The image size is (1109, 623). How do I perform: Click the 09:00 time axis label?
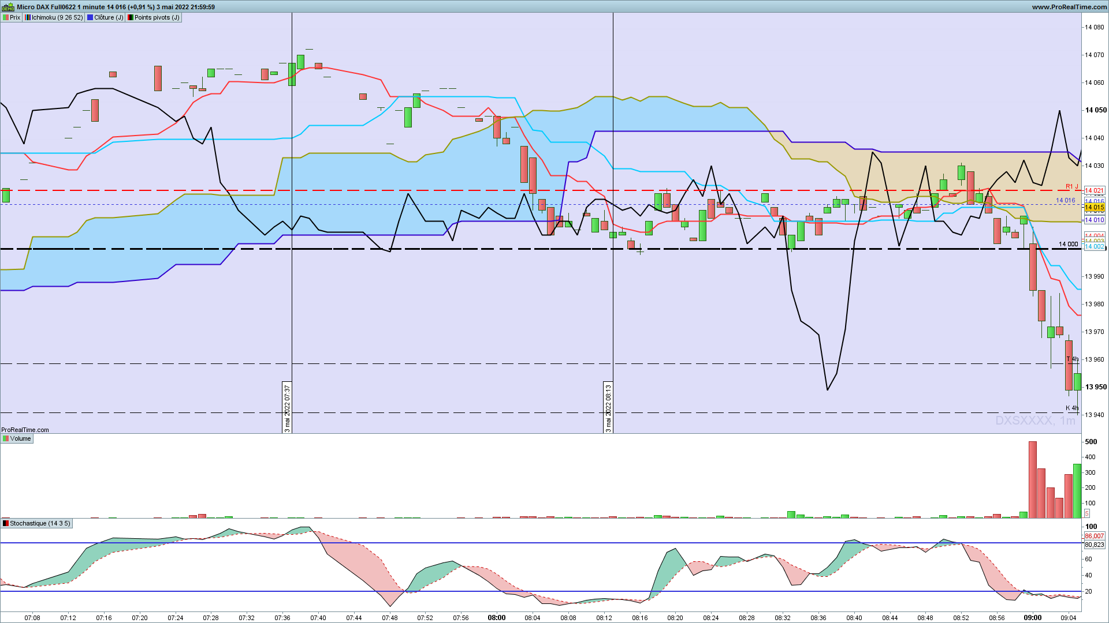1033,618
